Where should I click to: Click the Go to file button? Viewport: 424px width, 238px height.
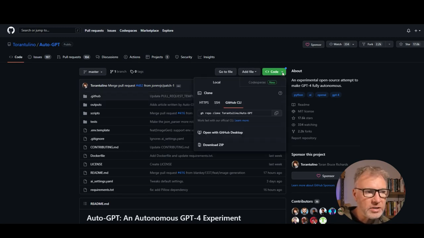coord(226,72)
